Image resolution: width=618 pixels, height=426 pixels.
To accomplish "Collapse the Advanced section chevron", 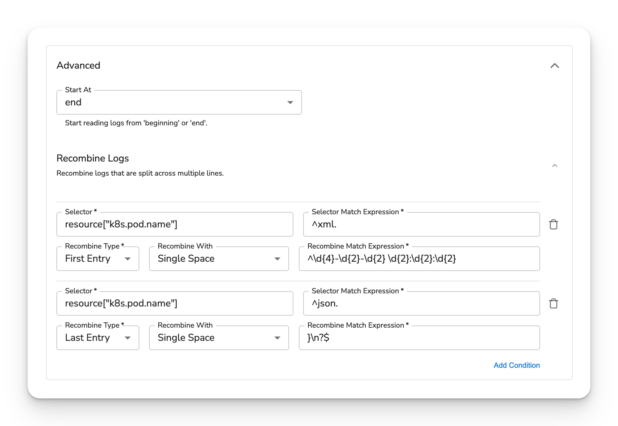I will pos(555,66).
